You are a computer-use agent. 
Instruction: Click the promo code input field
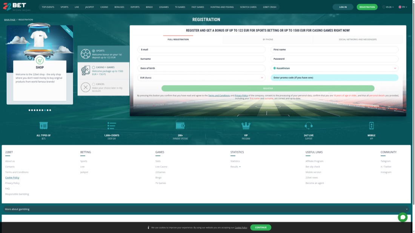334,78
